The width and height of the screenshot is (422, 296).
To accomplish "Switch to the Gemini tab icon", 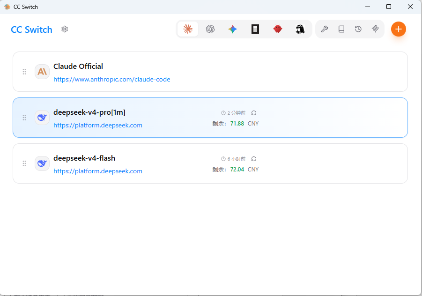I will pos(233,29).
